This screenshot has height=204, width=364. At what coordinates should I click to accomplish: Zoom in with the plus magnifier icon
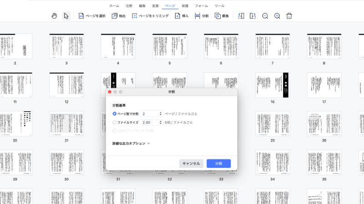pyautogui.click(x=277, y=16)
